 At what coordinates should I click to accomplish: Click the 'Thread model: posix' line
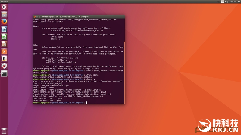43,88
